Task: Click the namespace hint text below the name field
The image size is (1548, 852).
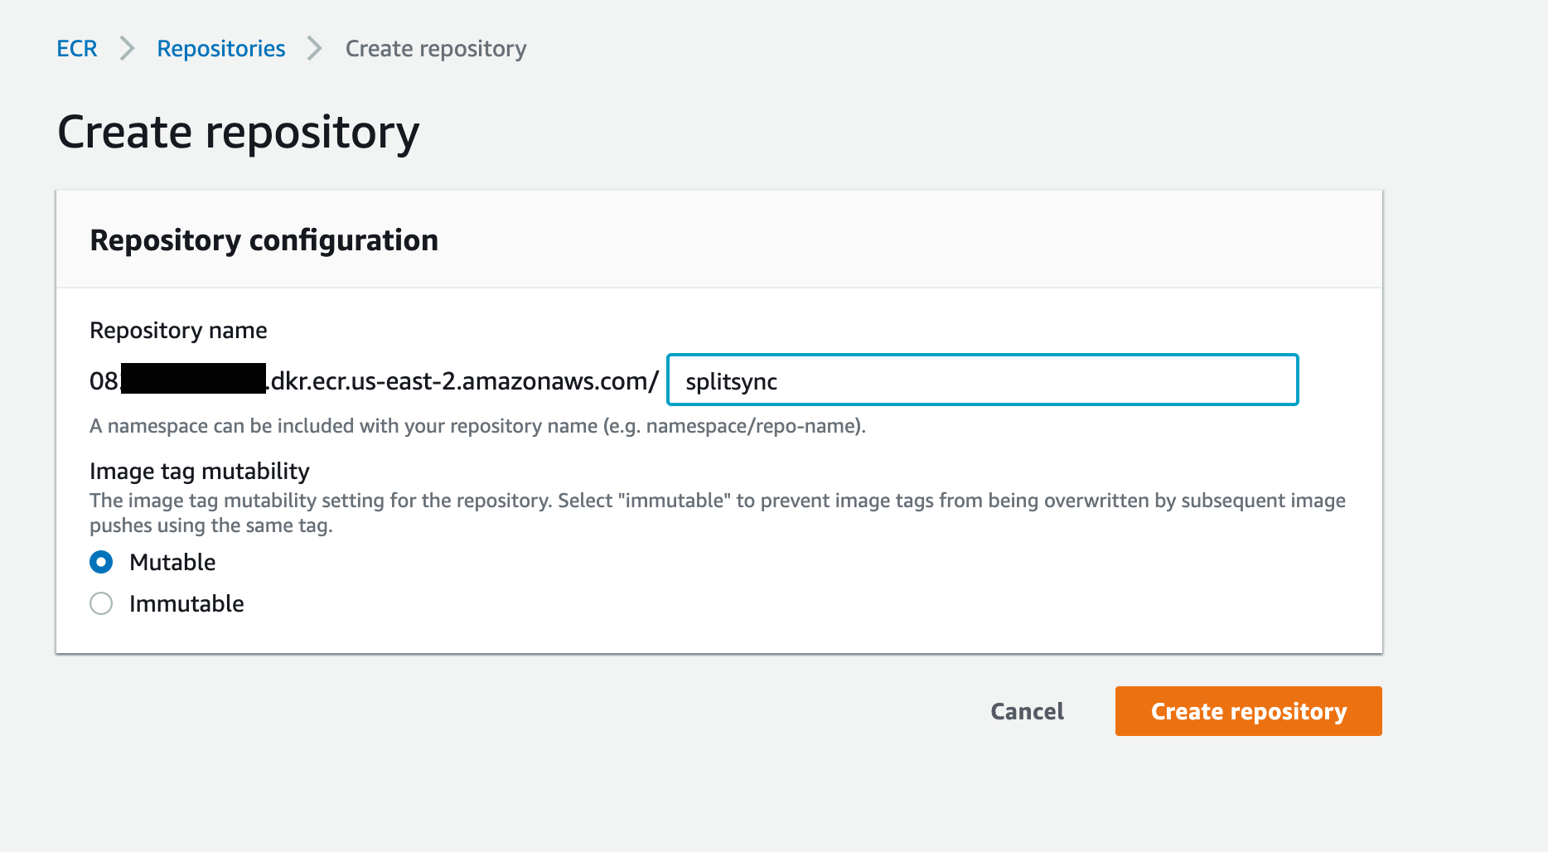Action: tap(477, 426)
